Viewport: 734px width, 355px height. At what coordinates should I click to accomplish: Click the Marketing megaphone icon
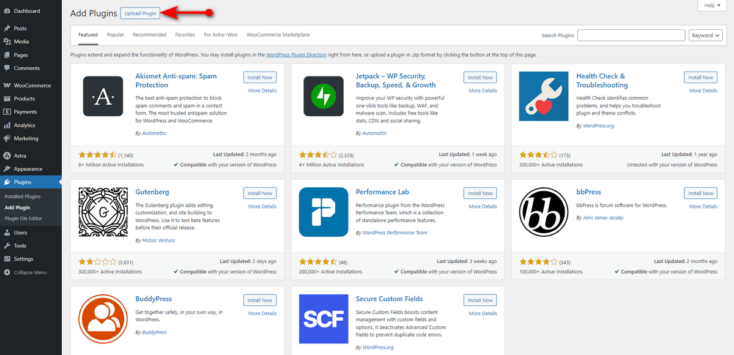pos(7,138)
